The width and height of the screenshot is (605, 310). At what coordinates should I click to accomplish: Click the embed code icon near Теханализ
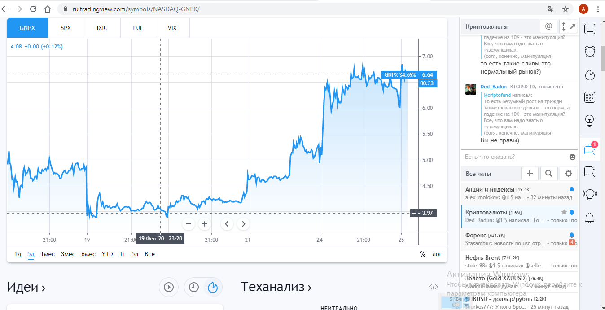[x=434, y=287]
